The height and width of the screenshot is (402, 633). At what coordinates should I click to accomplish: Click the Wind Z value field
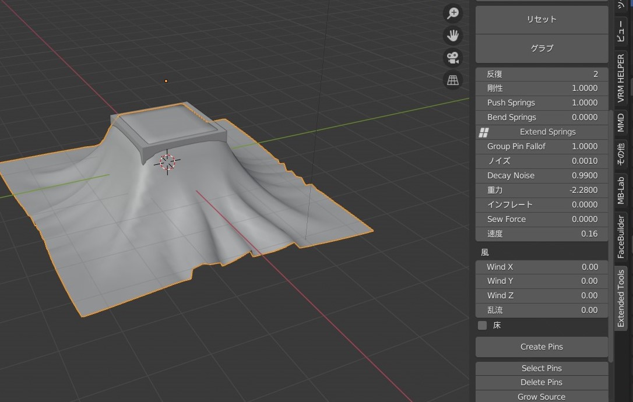pyautogui.click(x=541, y=296)
